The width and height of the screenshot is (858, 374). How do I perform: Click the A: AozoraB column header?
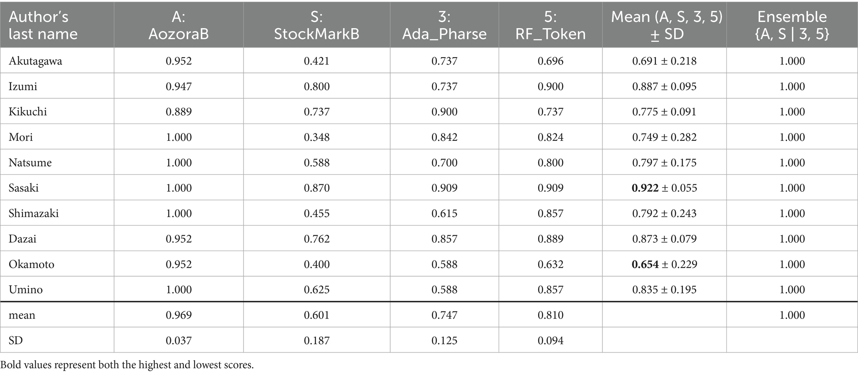(x=178, y=25)
